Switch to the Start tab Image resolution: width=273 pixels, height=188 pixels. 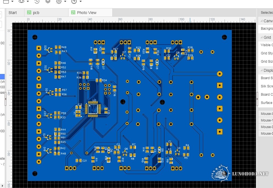13,13
